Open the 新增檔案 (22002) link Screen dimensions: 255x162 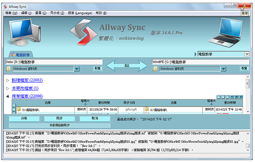tap(27, 80)
